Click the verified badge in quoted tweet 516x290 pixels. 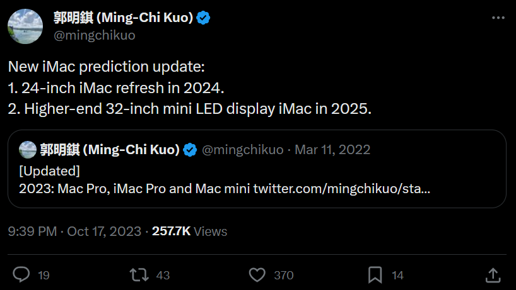coord(190,150)
